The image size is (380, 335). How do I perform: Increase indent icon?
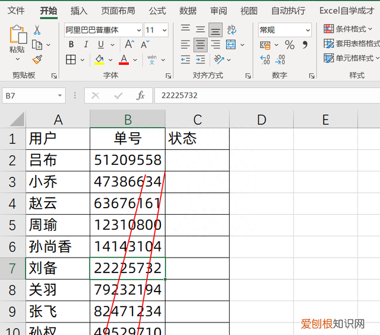pos(200,60)
